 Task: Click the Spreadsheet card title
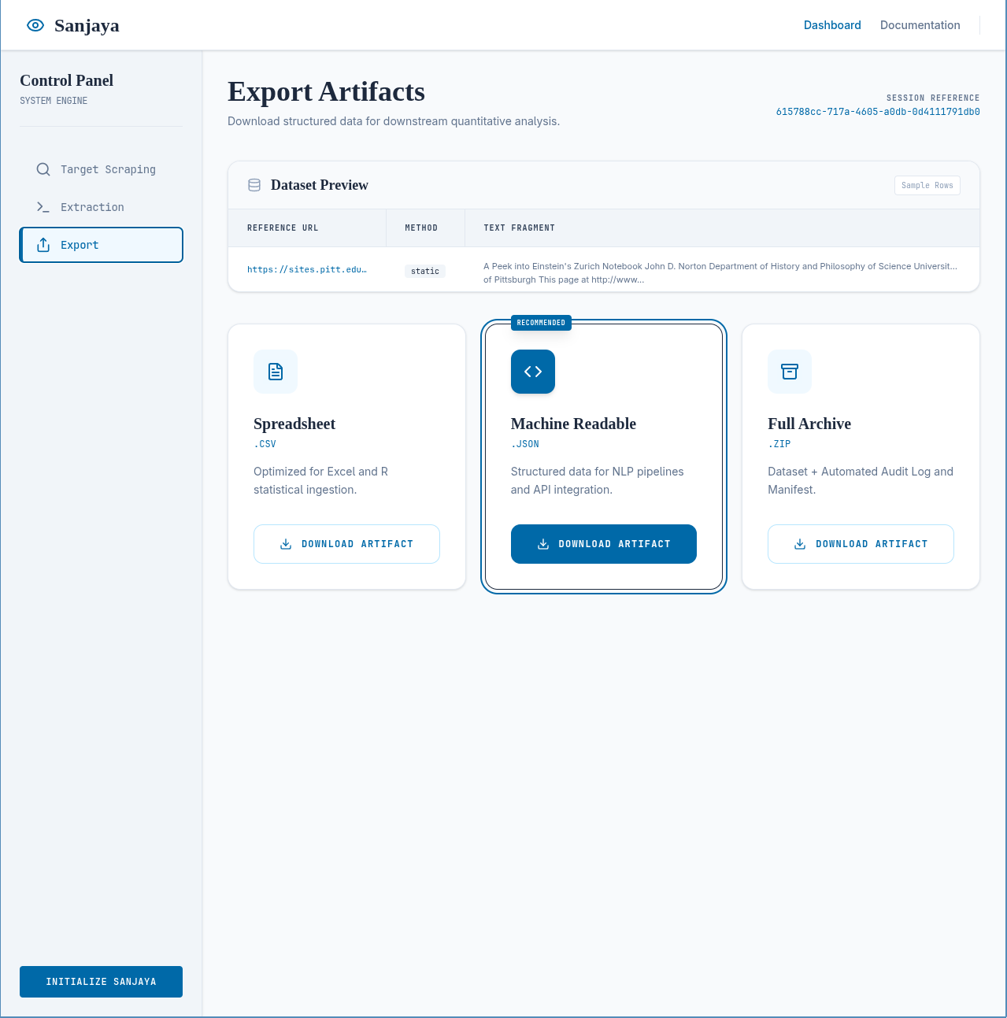tap(294, 424)
